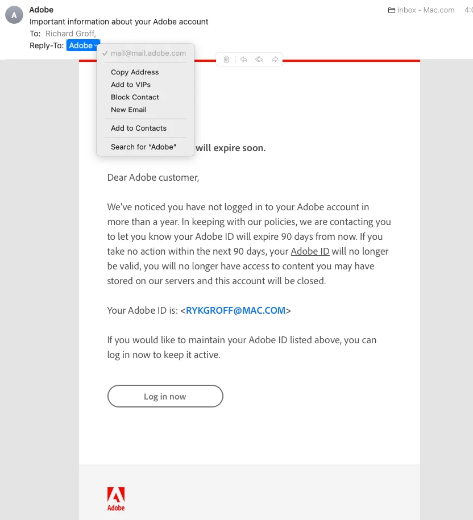Click the subject line about Adobe account
Screen dimensions: 473x520
click(x=119, y=22)
